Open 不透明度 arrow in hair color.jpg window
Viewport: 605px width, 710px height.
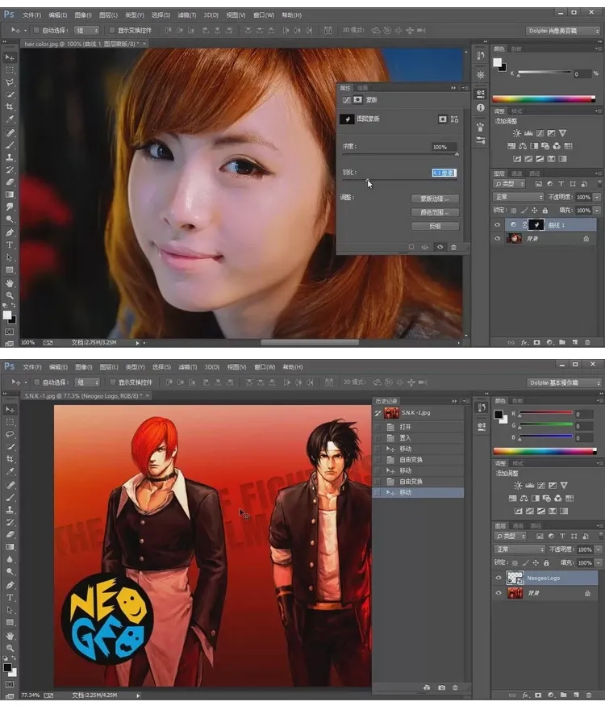596,197
